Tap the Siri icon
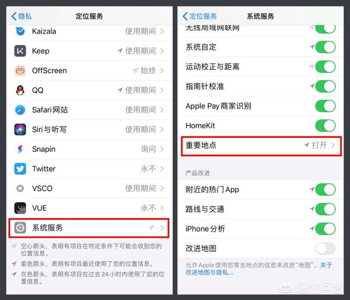Image resolution: width=350 pixels, height=300 pixels. point(20,130)
